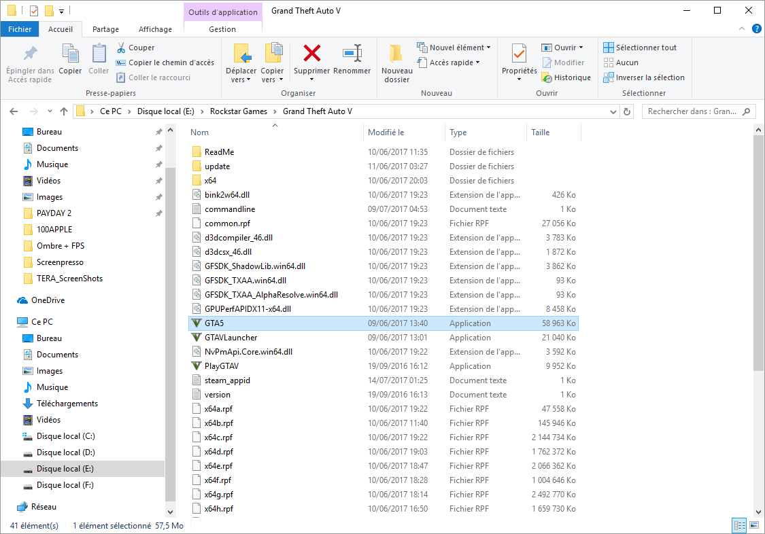Click Rockstar Games in the breadcrumb
Viewport: 765px width, 534px height.
point(239,111)
